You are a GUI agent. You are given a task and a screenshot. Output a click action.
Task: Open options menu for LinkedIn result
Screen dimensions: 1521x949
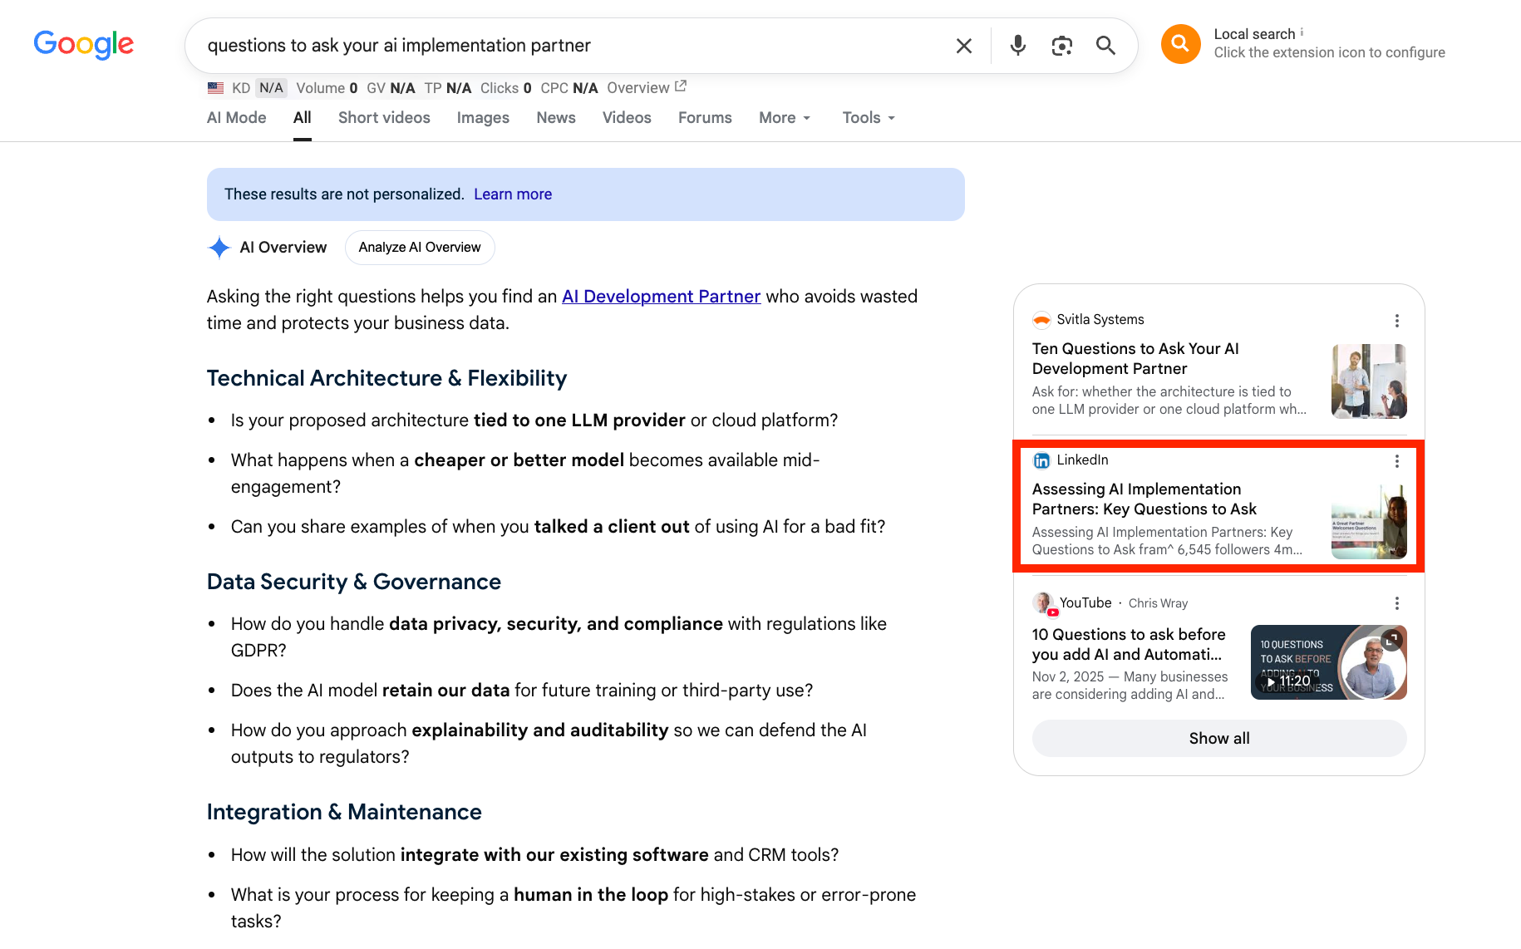coord(1397,461)
